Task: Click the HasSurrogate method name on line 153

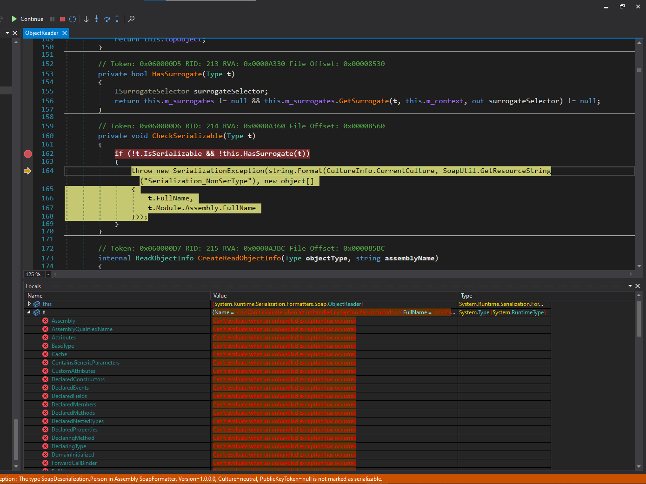Action: pos(177,74)
